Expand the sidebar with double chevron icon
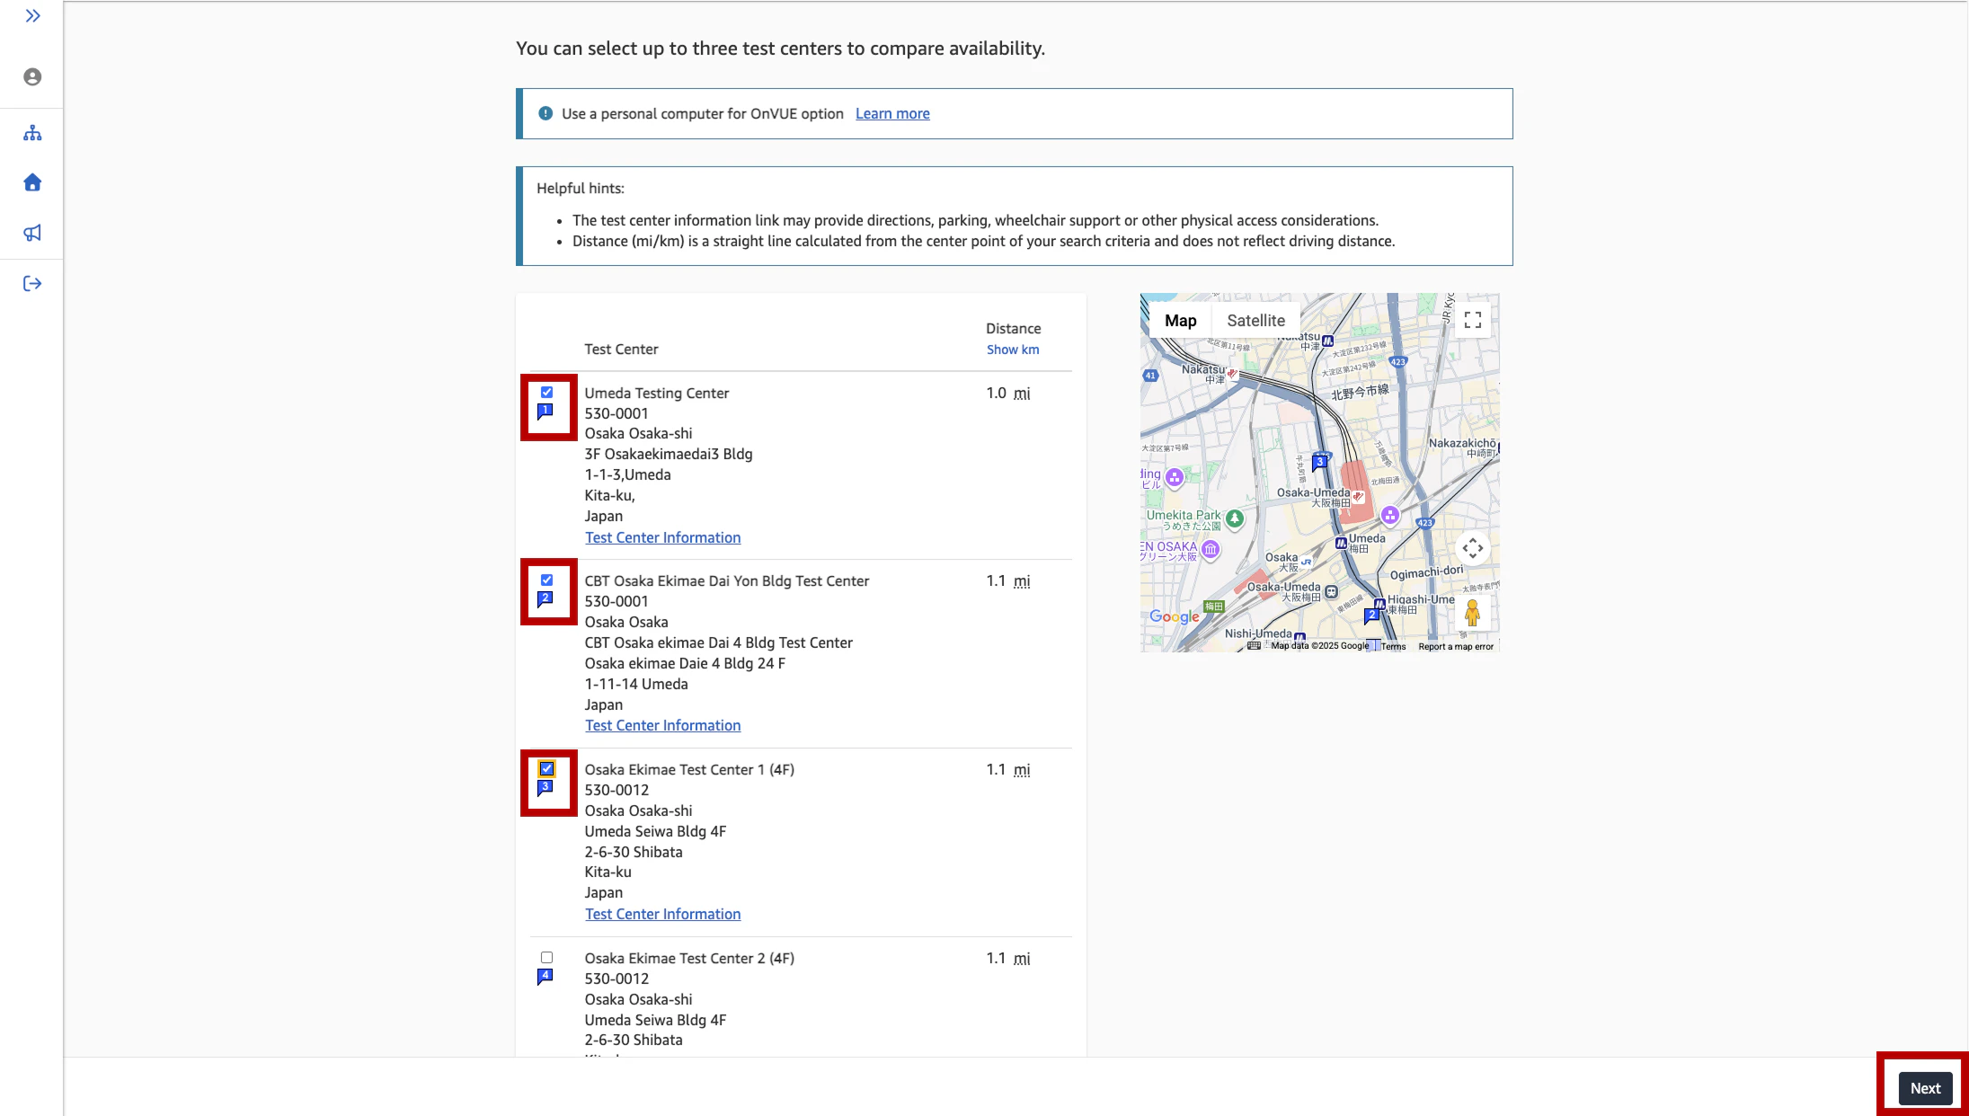The height and width of the screenshot is (1116, 1969). [x=32, y=16]
